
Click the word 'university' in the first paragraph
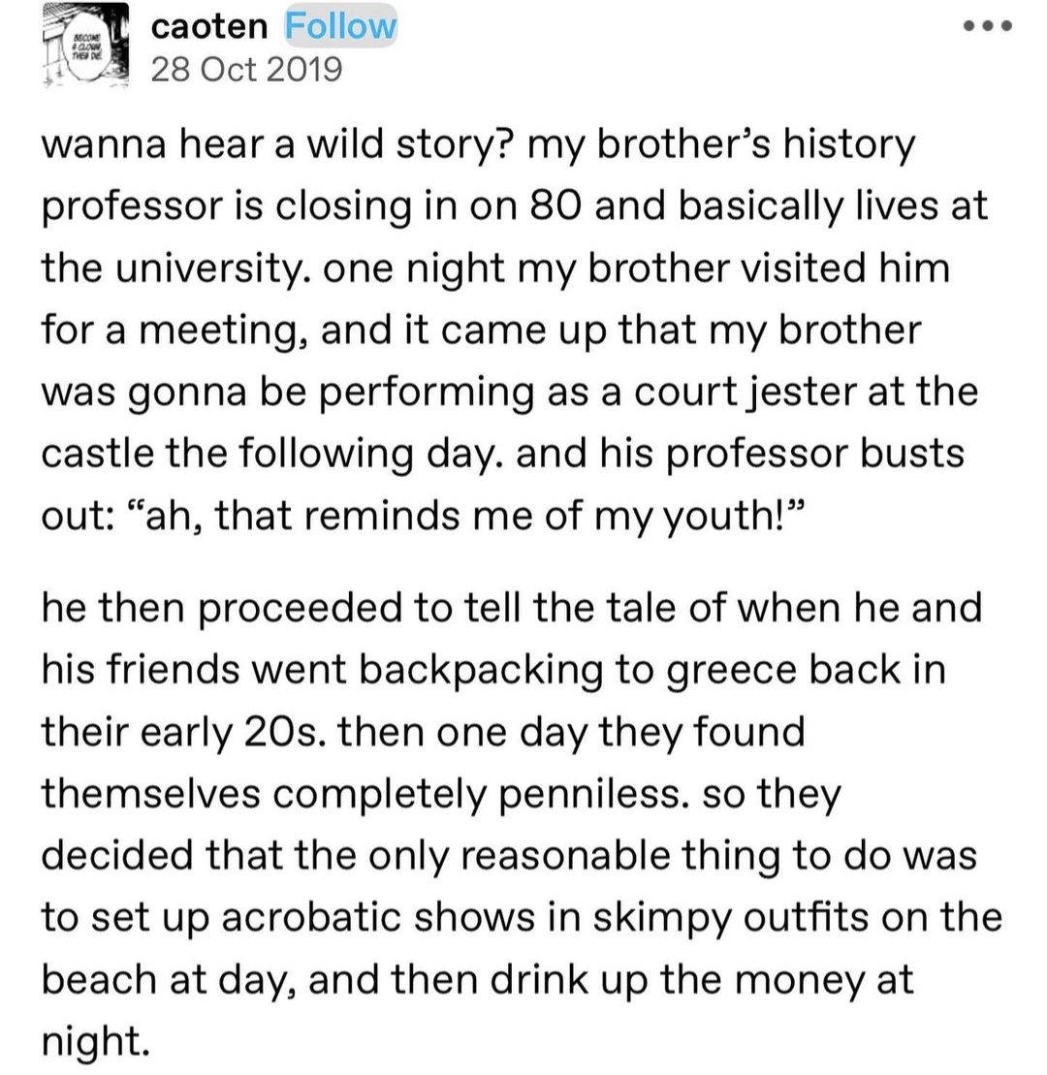[211, 269]
